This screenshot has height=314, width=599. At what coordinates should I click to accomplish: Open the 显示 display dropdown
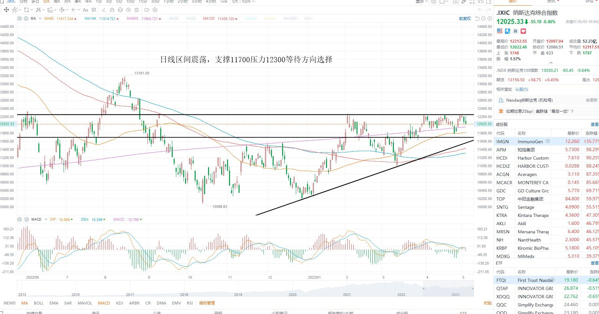[x=422, y=2]
